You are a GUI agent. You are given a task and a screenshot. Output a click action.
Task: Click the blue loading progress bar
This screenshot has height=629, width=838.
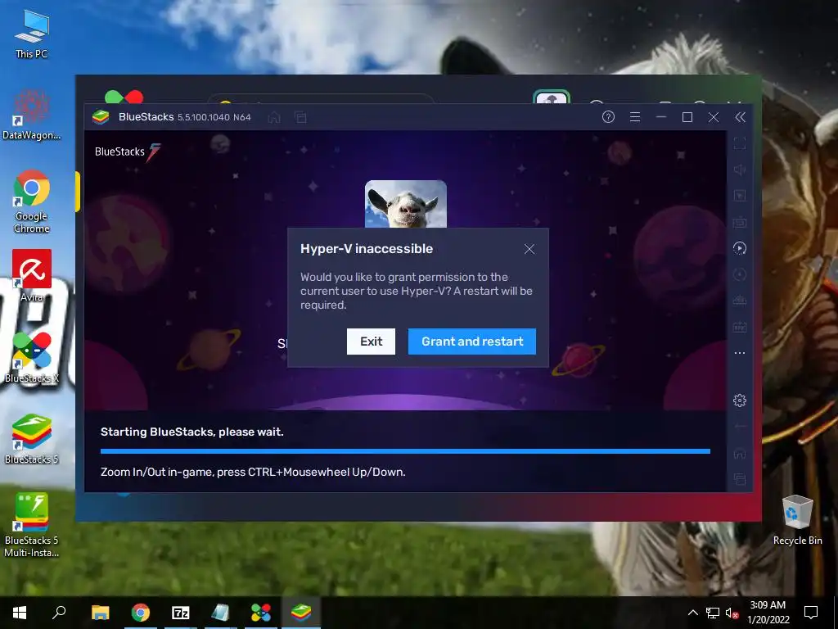pos(405,451)
